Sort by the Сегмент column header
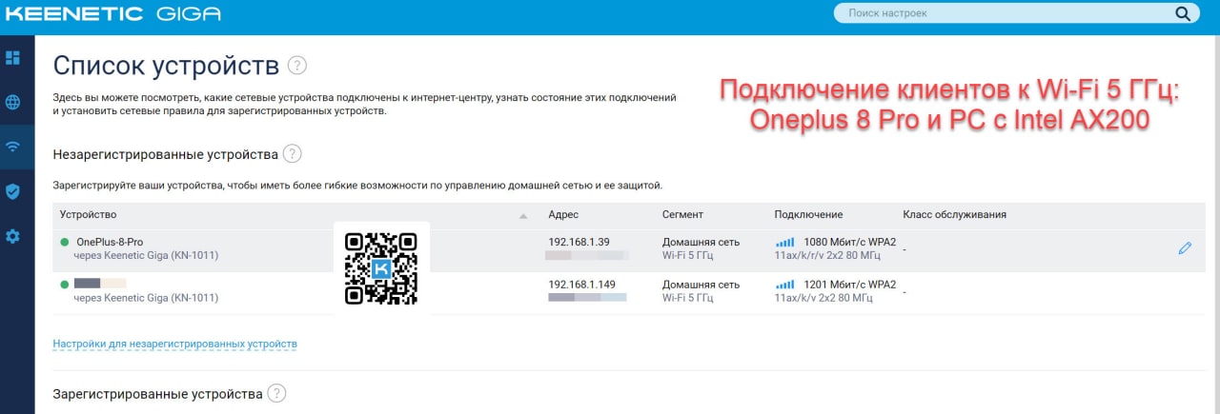Image resolution: width=1220 pixels, height=414 pixels. [682, 215]
